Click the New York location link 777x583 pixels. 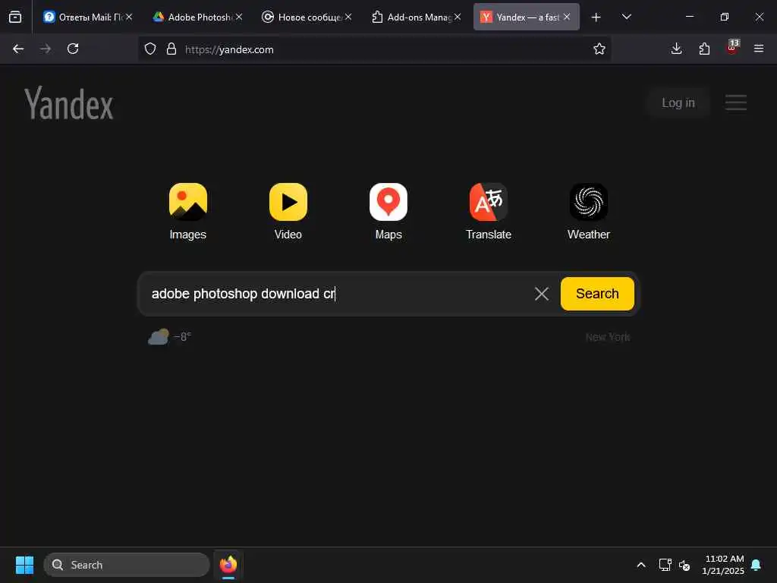click(x=608, y=337)
